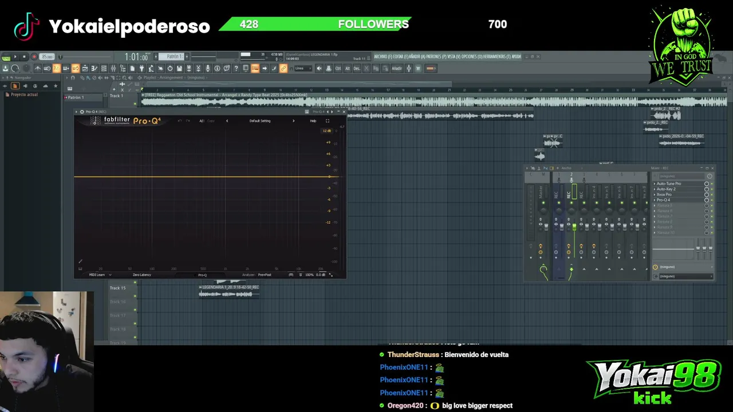Expand the Auto-Tune Pro mixer effect slot
733x412 pixels.
[x=655, y=184]
